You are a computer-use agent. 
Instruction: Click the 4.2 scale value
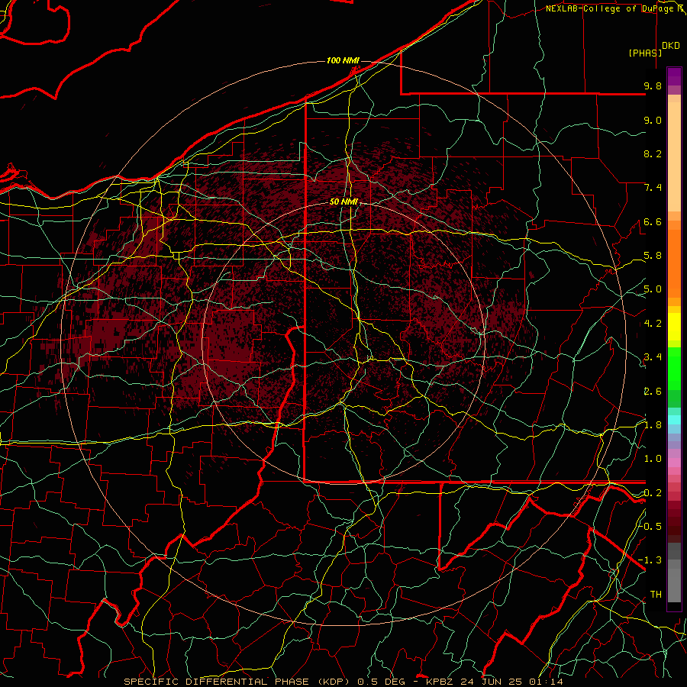[x=653, y=324]
